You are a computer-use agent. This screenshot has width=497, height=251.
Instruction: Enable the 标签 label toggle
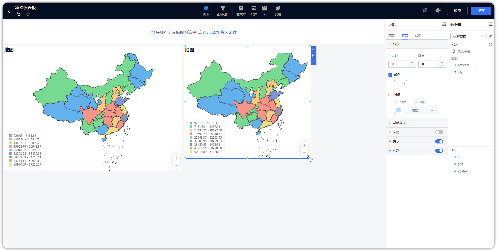(x=439, y=132)
